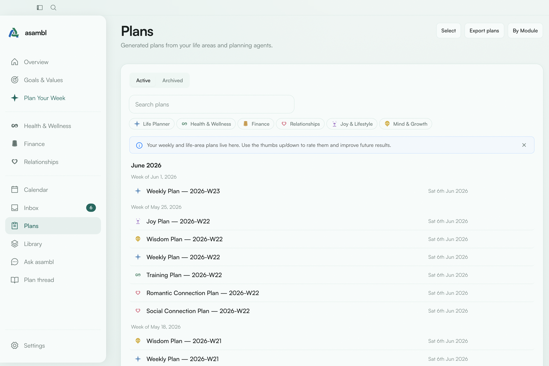
Task: Toggle the Finance filter chip
Action: [x=256, y=124]
